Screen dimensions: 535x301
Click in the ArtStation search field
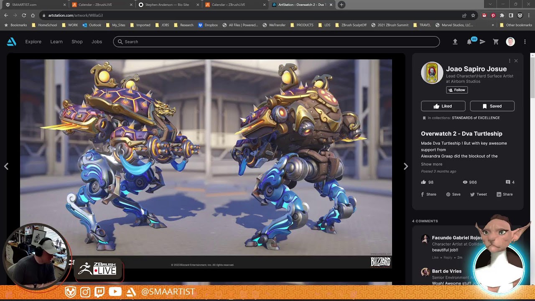tap(276, 42)
